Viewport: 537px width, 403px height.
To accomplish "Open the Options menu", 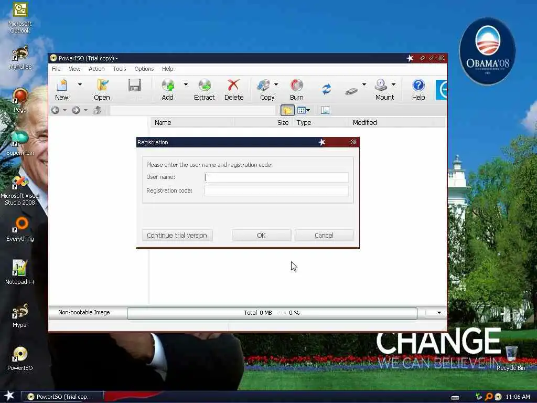I will [144, 69].
